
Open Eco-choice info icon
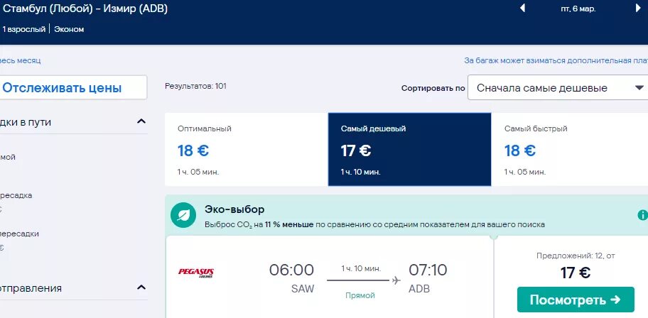tap(642, 215)
